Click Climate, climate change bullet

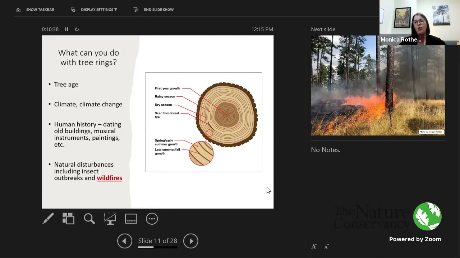click(x=88, y=104)
